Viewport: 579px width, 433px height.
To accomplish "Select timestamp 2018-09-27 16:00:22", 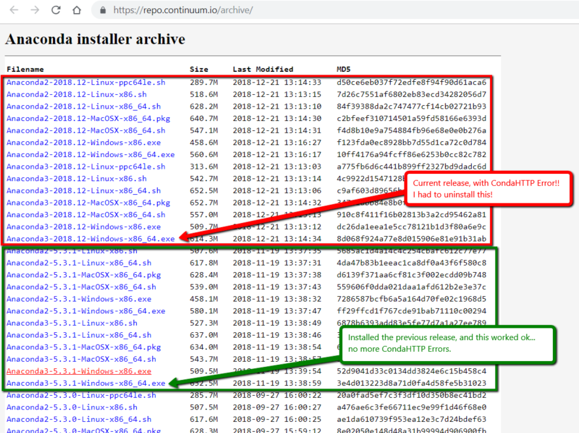I will tap(277, 395).
